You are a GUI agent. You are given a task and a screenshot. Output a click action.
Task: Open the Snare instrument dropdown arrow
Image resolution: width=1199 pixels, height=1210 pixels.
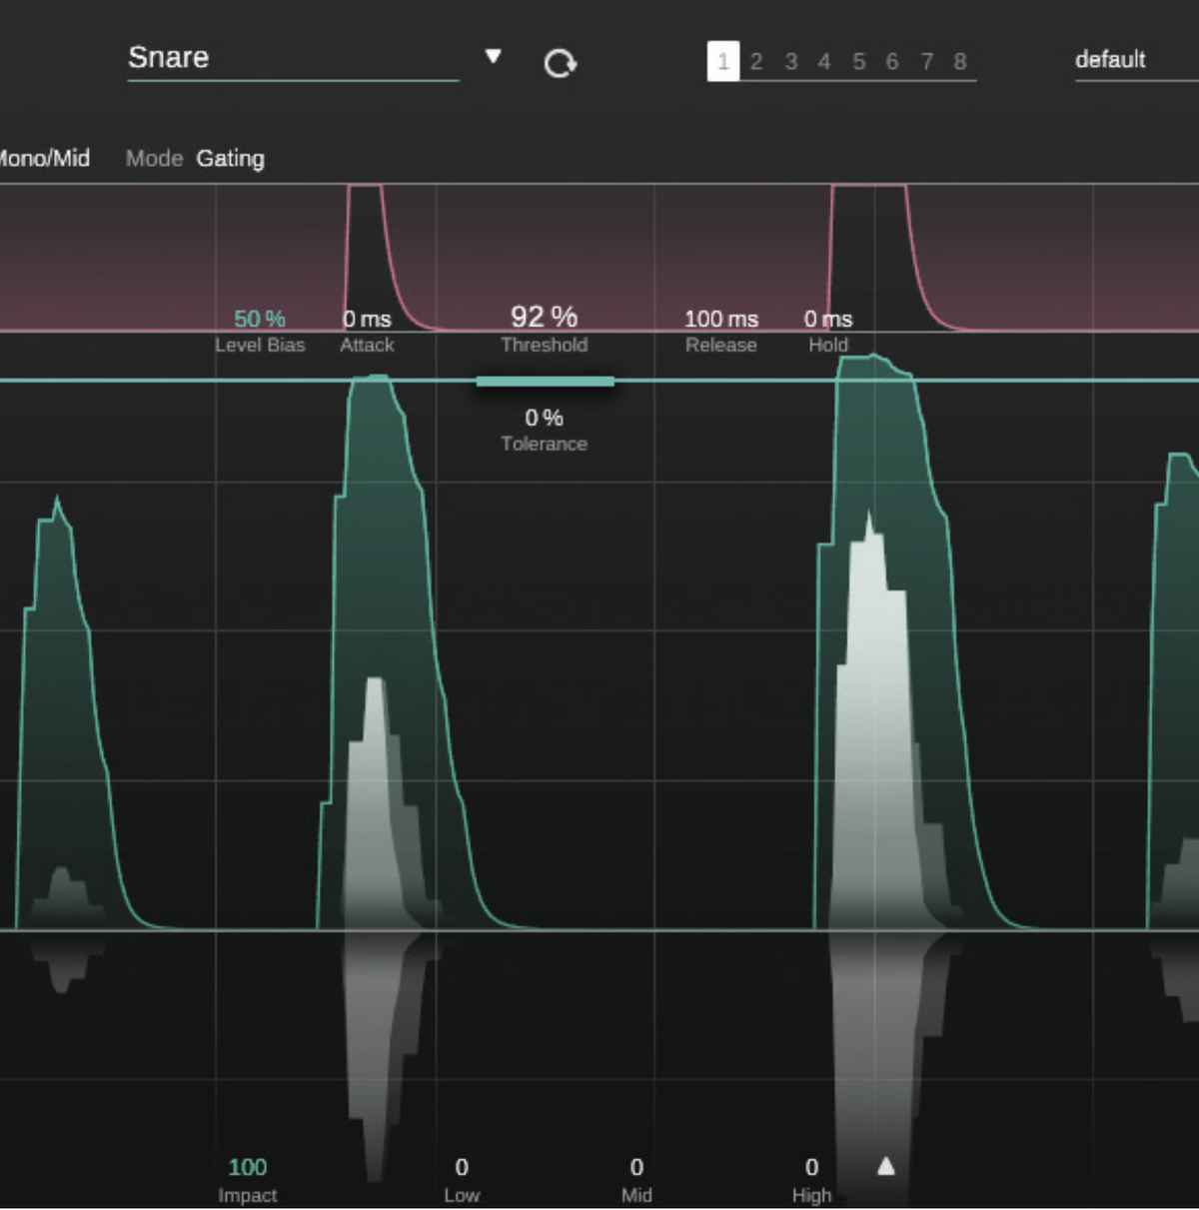pos(494,58)
